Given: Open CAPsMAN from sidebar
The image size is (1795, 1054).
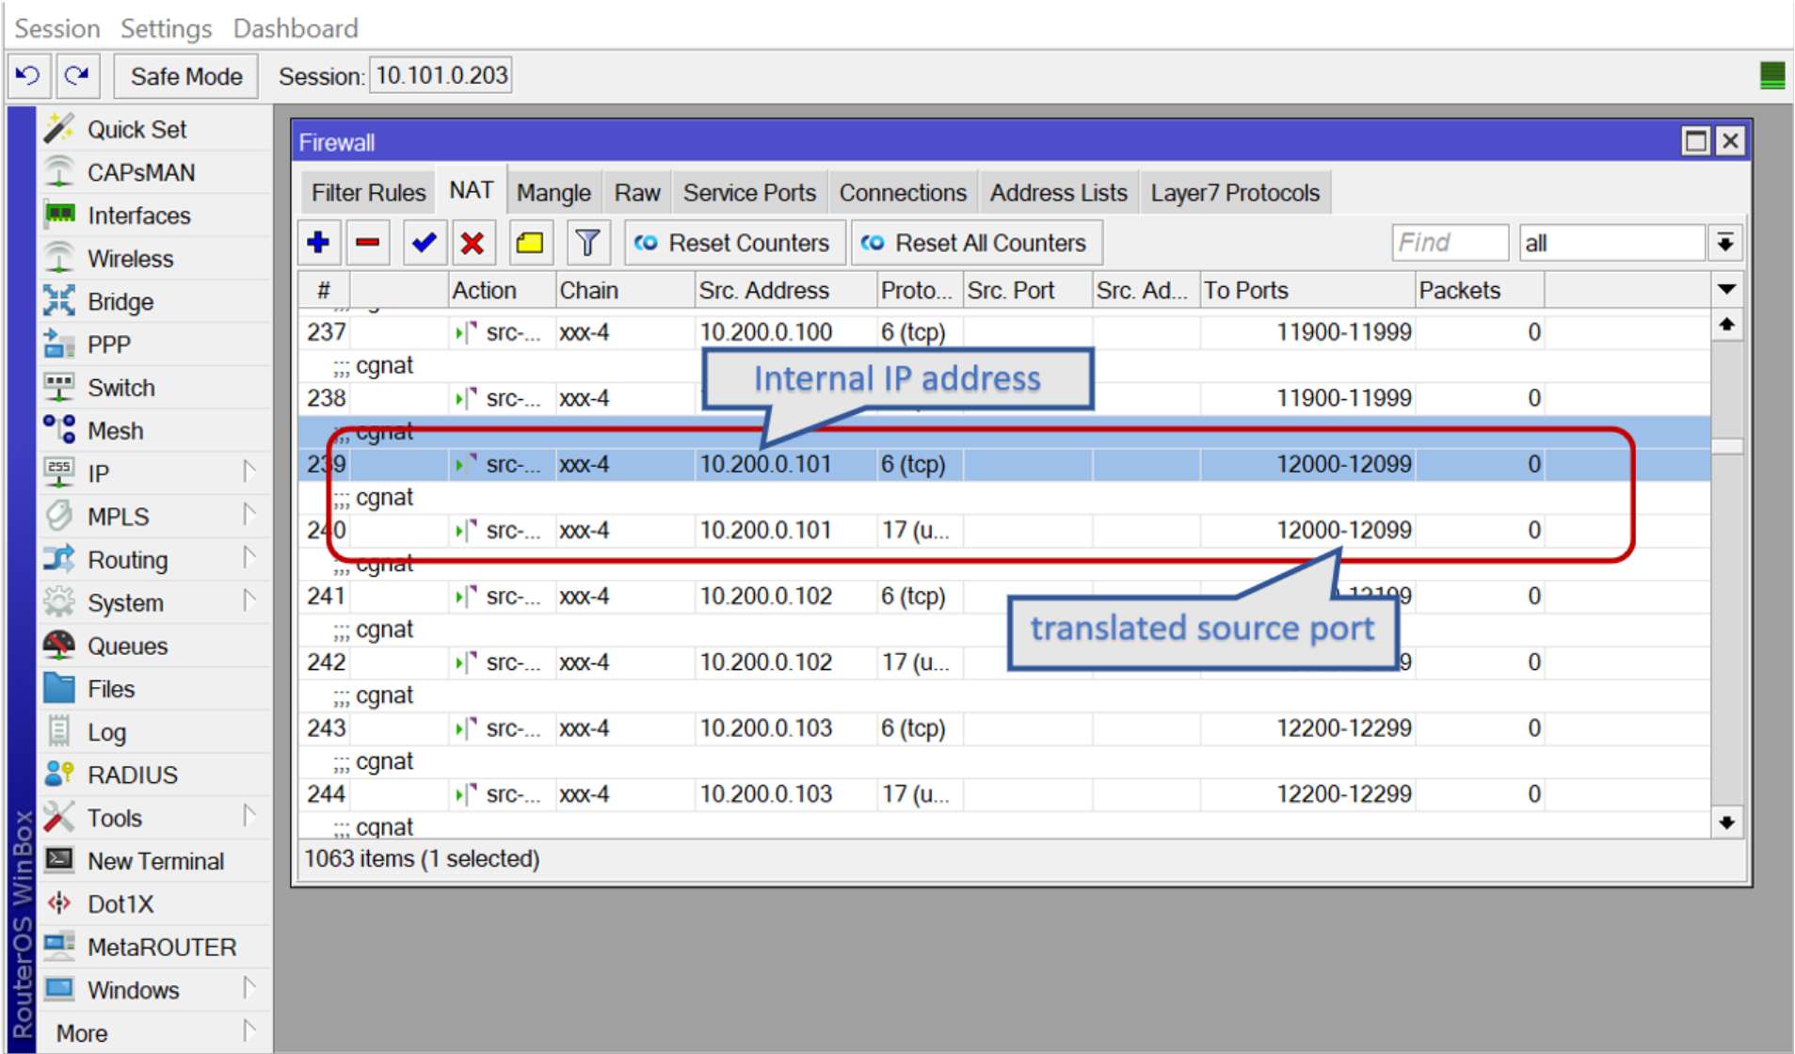Looking at the screenshot, I should tap(141, 172).
